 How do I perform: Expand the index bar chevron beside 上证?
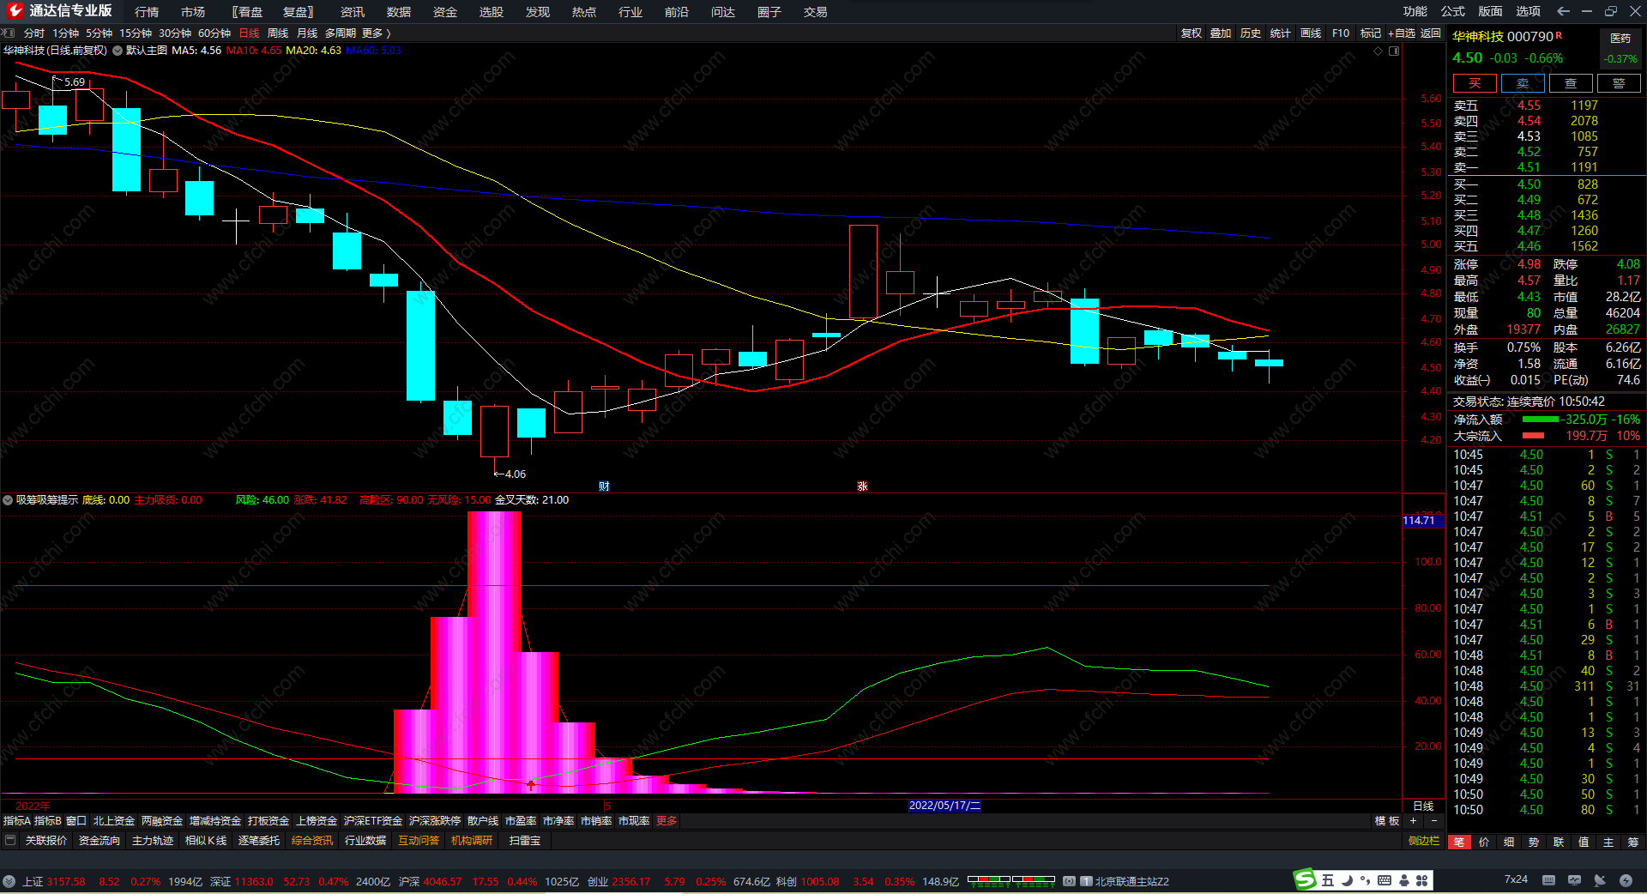[9, 881]
